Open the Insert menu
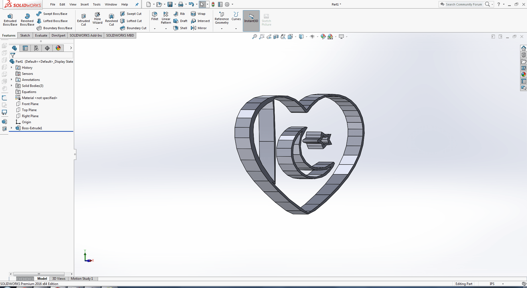 point(85,4)
